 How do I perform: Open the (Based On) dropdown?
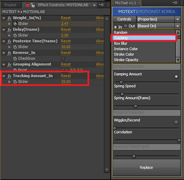158,26
